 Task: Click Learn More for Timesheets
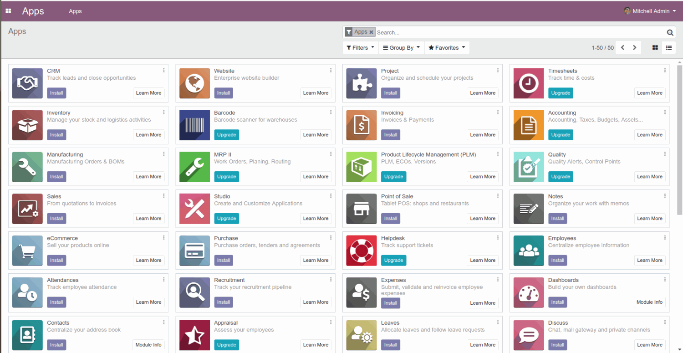[650, 93]
